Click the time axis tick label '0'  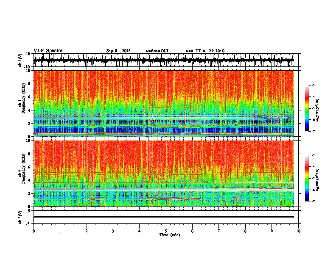34,231
